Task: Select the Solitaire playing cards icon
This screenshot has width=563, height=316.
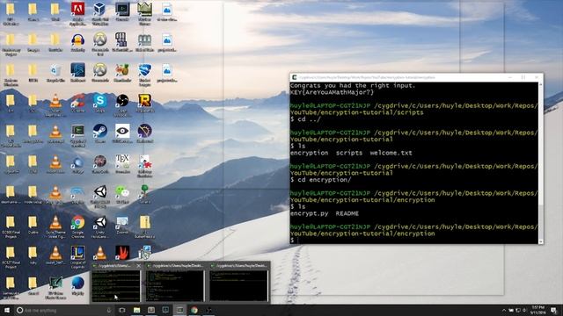Action: tap(144, 166)
